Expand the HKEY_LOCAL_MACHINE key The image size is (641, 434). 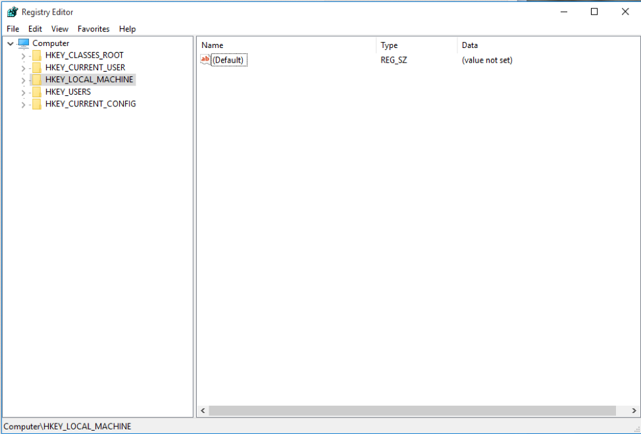tap(23, 80)
